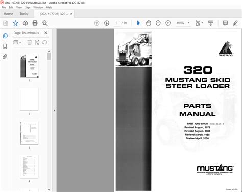Add file to starred with star icon
Viewport: 242px width, 192px height.
tap(15, 23)
